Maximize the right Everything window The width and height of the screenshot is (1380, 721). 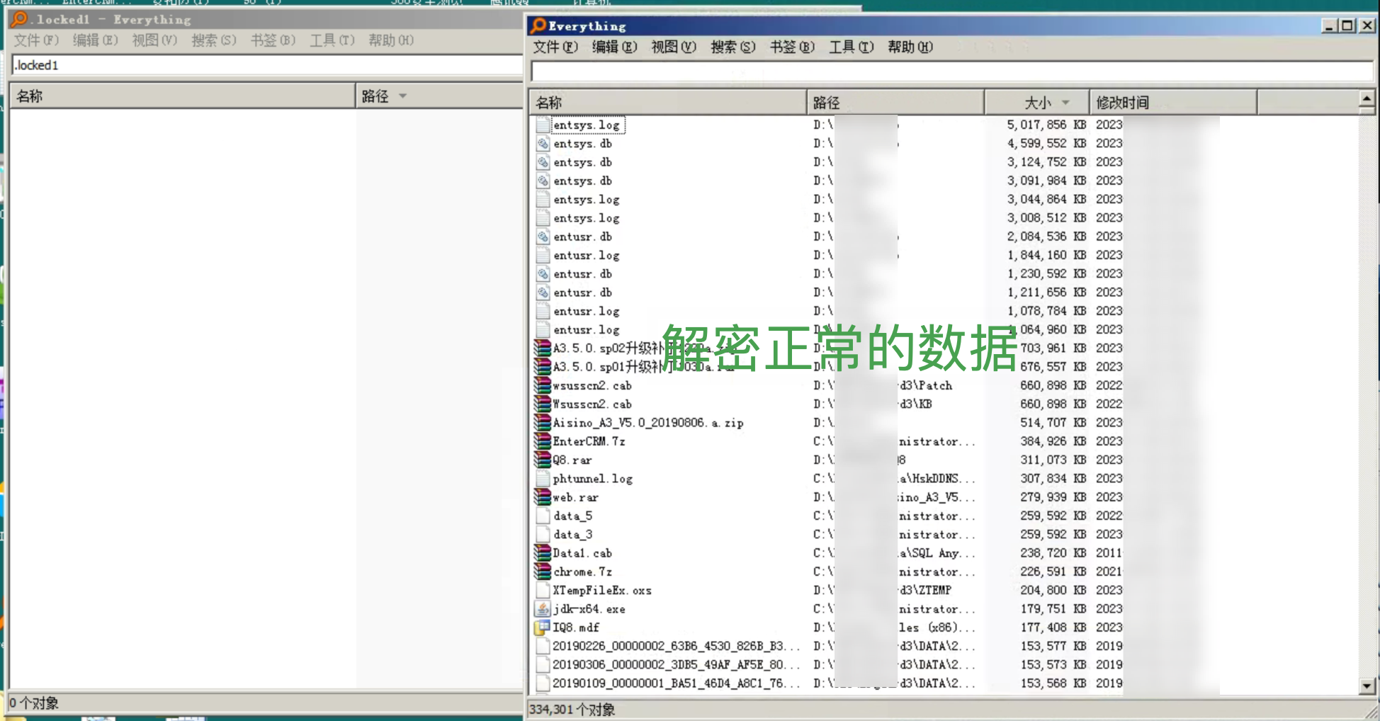point(1347,26)
